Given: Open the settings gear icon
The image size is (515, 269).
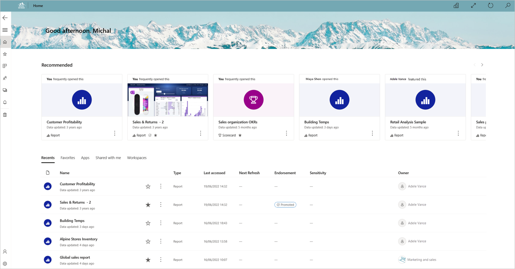Looking at the screenshot, I should pos(5,264).
